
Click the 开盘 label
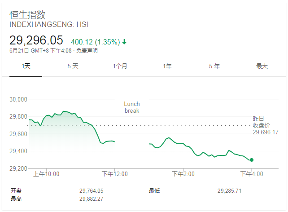click(x=16, y=191)
